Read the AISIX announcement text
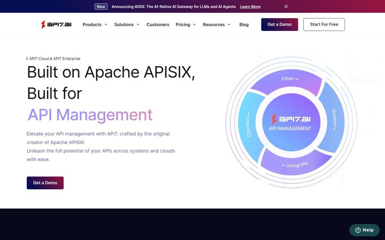 click(x=174, y=6)
